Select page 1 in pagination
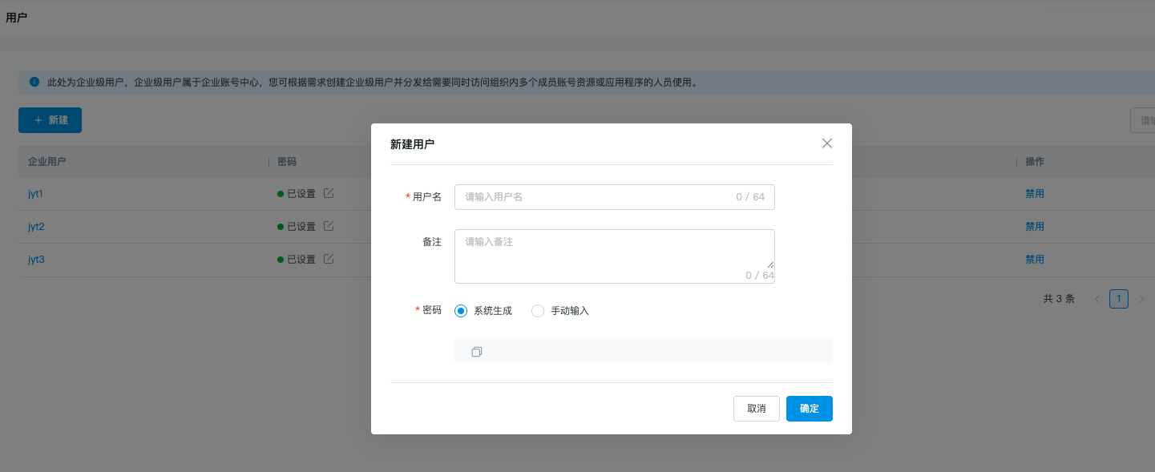 1119,299
